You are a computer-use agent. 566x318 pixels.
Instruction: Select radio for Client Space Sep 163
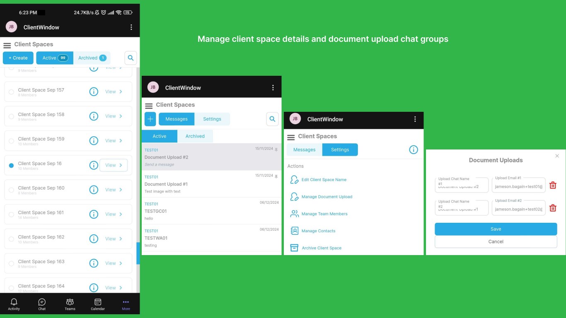tap(11, 263)
